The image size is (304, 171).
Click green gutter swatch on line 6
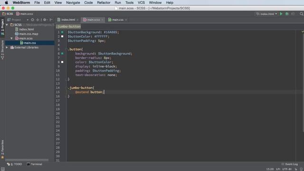62,54
